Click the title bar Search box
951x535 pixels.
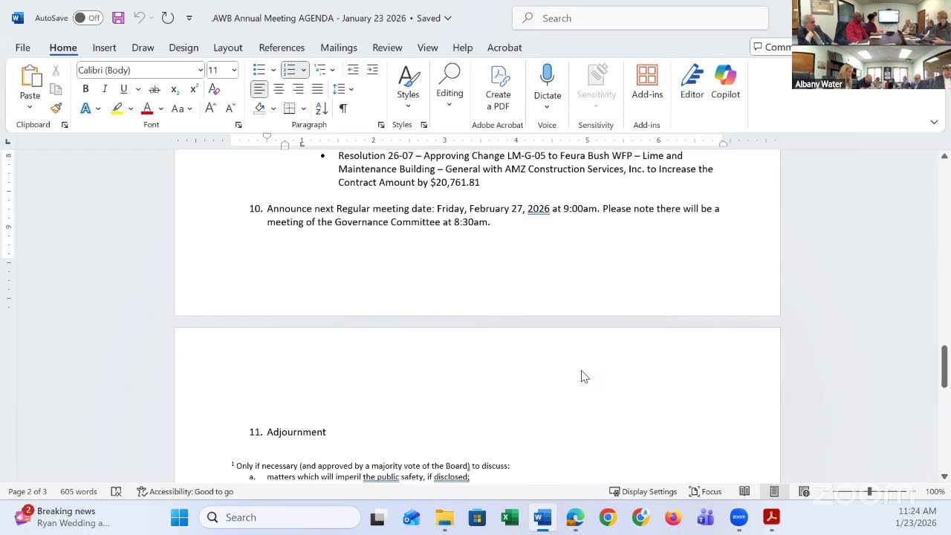[x=640, y=18]
